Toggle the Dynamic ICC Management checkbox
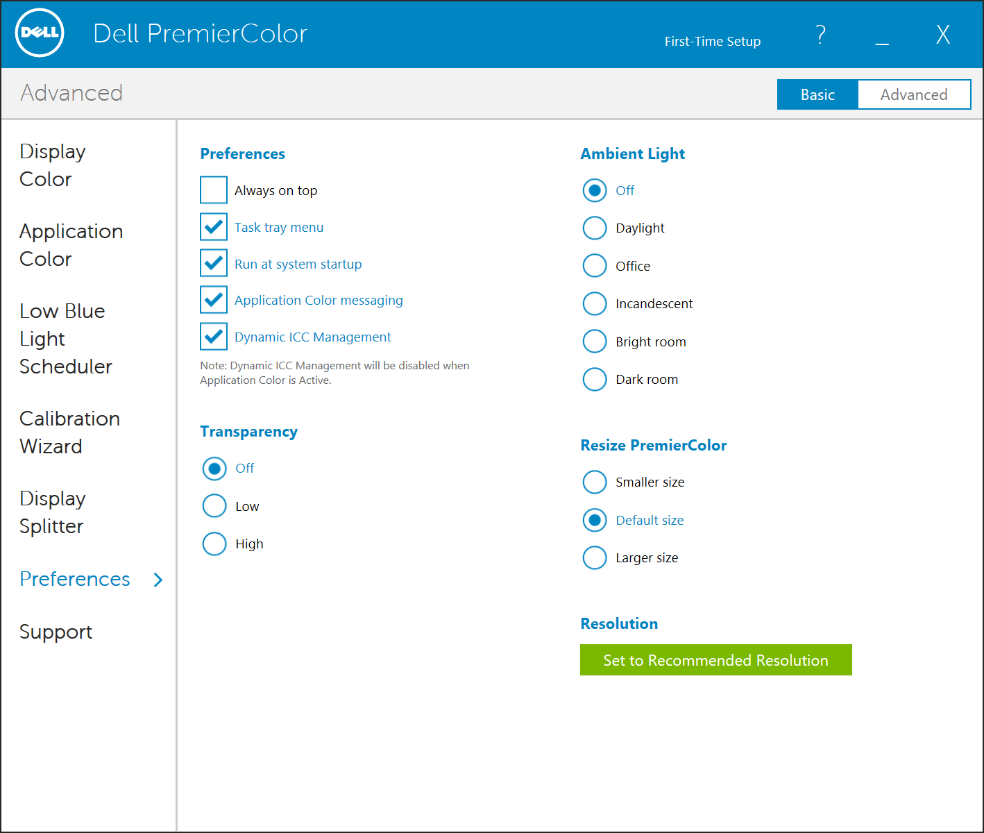This screenshot has width=984, height=833. coord(214,337)
